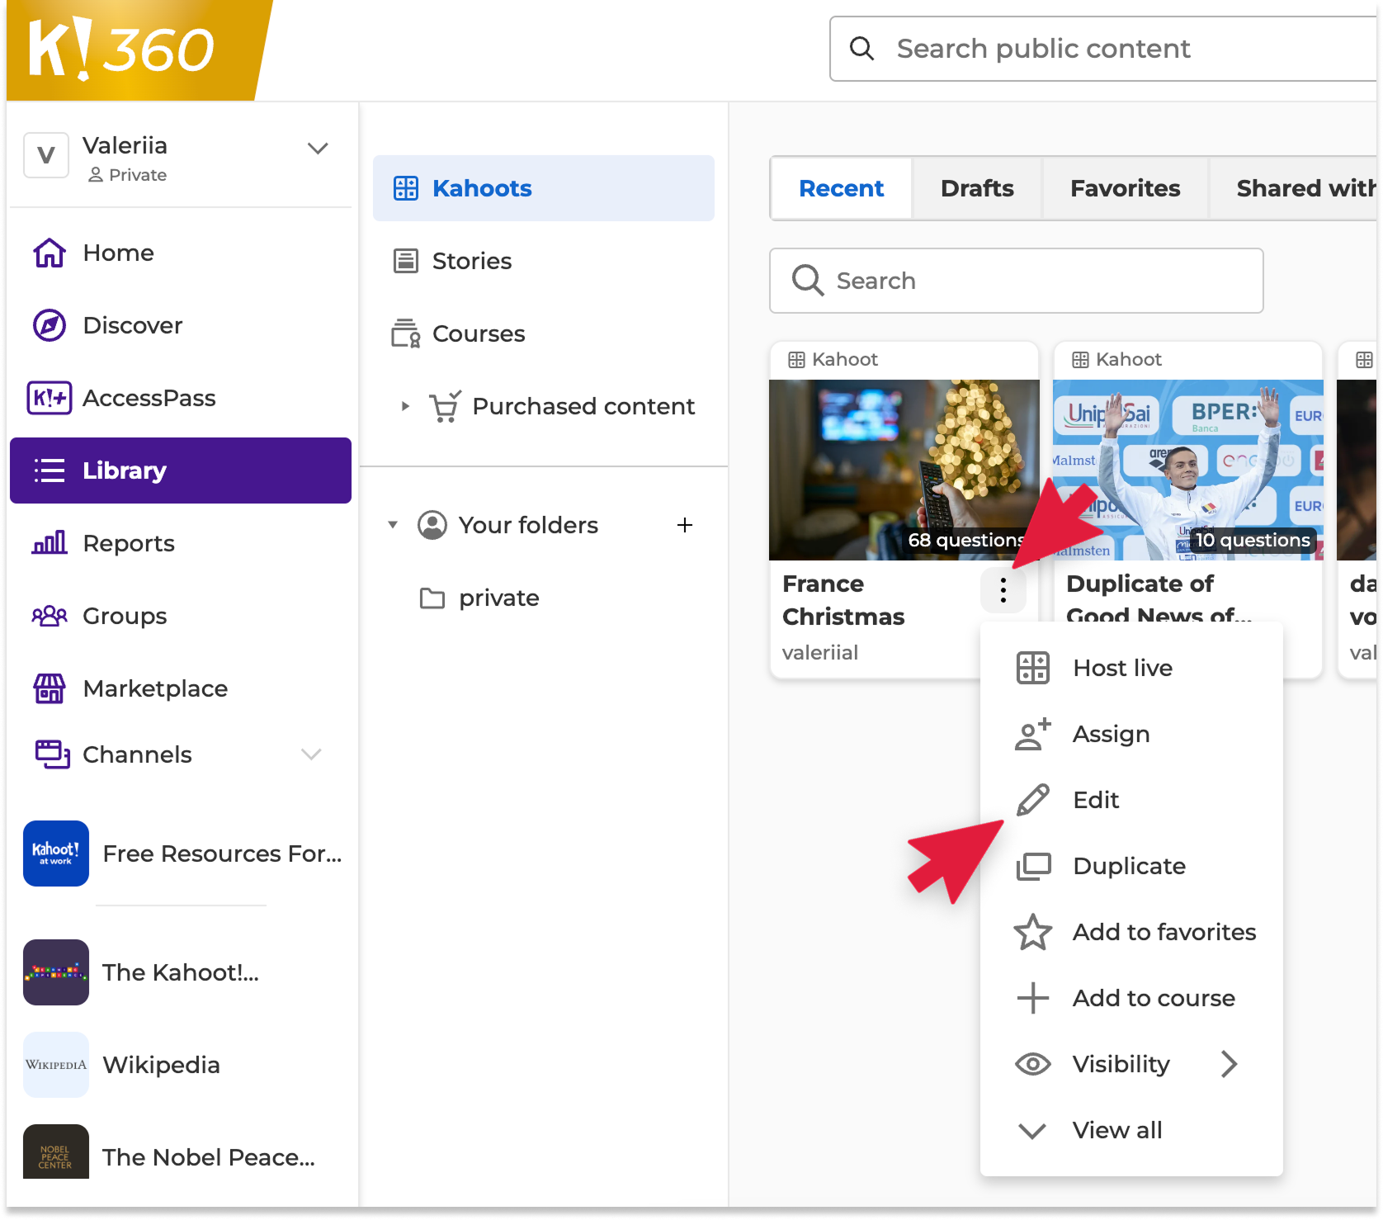Open the Discover compass icon
1383x1220 pixels.
[50, 325]
